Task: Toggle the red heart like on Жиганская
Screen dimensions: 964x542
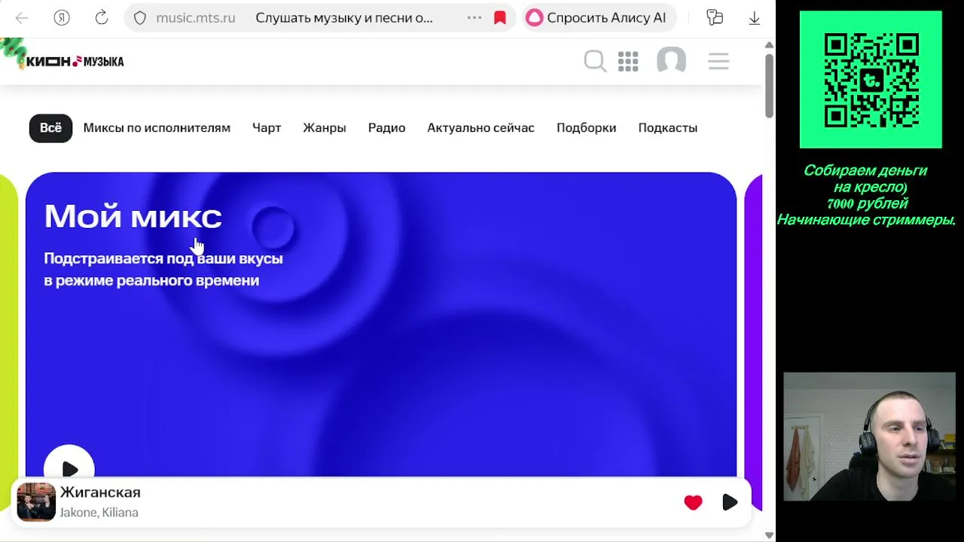Action: (x=693, y=502)
